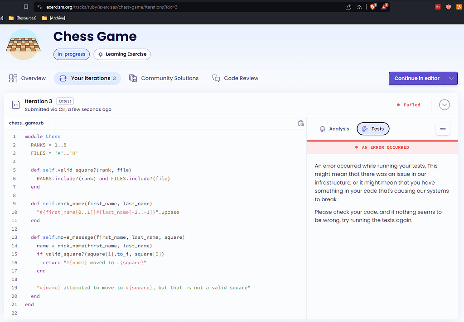The width and height of the screenshot is (464, 322).
Task: Click the FILES = 'A'..'H' code line
Action: pyautogui.click(x=54, y=153)
